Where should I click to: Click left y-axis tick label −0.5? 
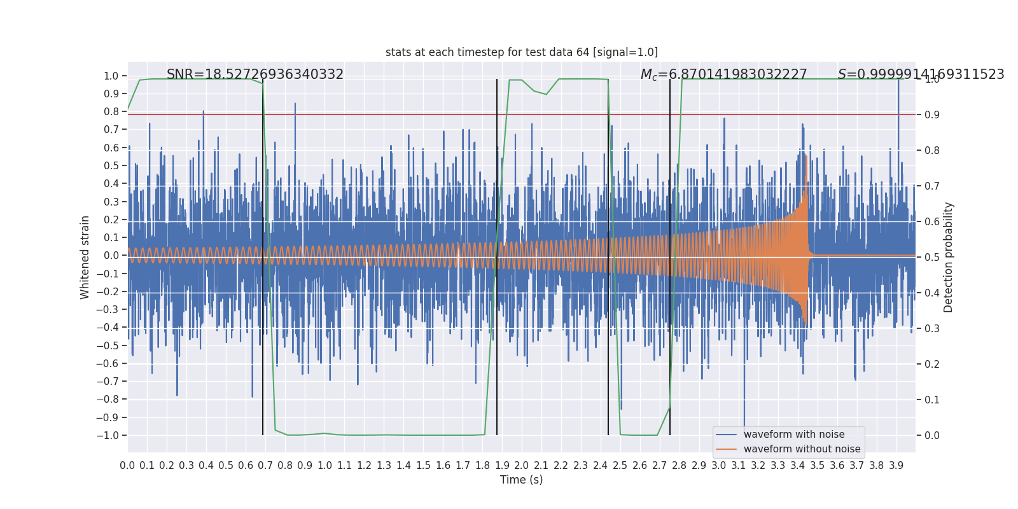tap(107, 345)
